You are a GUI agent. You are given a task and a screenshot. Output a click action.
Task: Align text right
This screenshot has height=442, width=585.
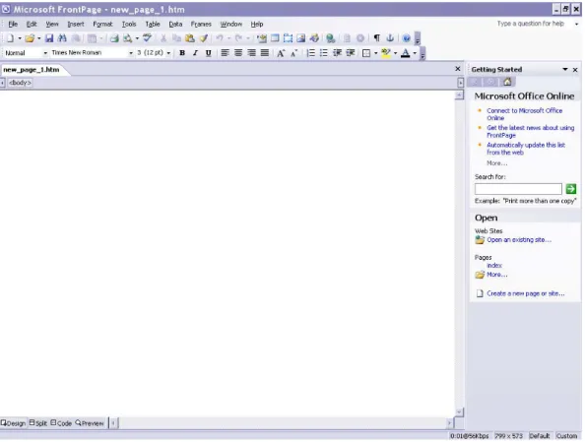pos(251,53)
